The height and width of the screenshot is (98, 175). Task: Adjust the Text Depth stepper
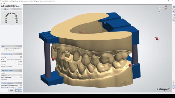click(x=19, y=62)
